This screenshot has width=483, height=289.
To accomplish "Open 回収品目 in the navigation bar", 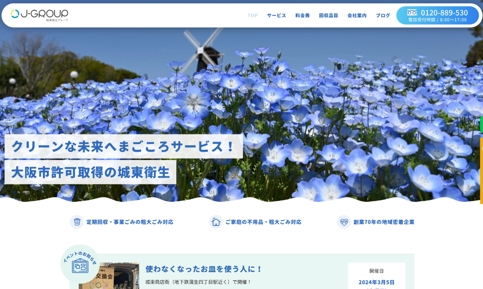I will [x=328, y=15].
